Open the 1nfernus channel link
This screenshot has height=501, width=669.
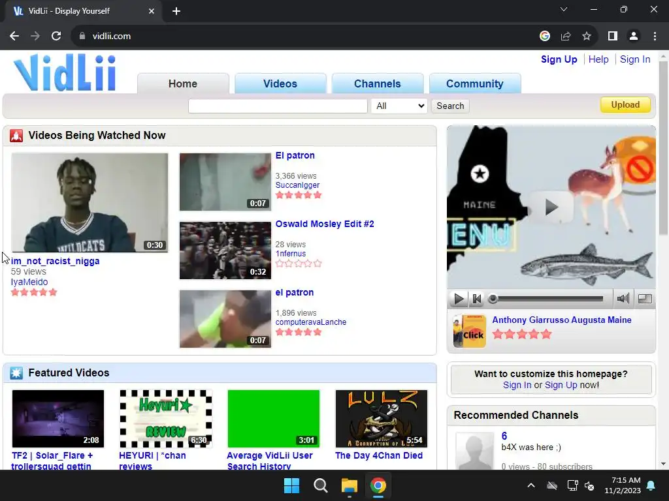pos(291,254)
